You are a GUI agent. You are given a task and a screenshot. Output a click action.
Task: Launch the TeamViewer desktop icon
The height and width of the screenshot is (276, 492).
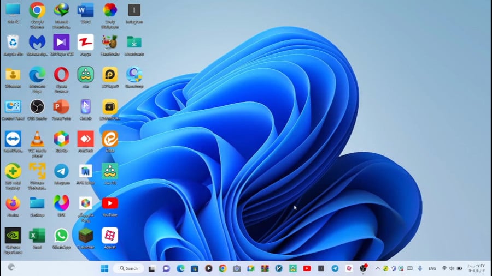coord(13,139)
